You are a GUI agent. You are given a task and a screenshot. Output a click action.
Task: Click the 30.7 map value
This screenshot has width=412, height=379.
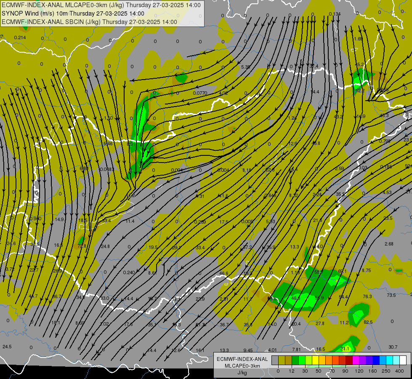point(393,347)
